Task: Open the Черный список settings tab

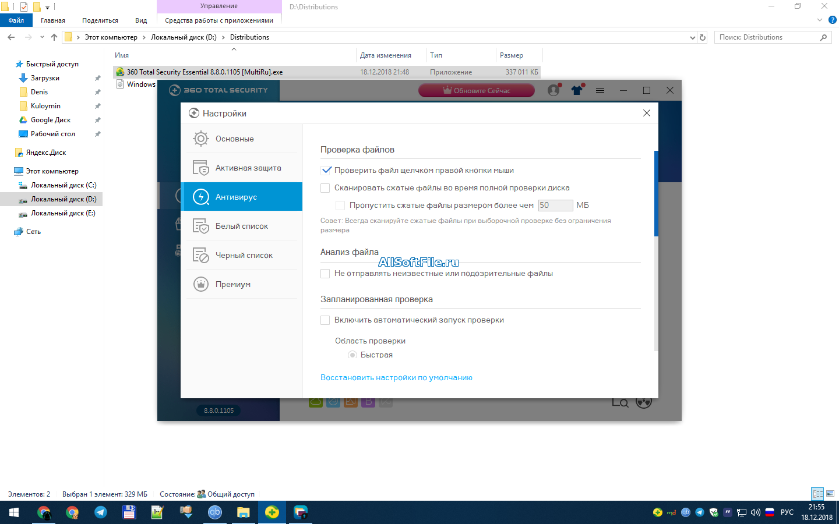Action: click(242, 255)
